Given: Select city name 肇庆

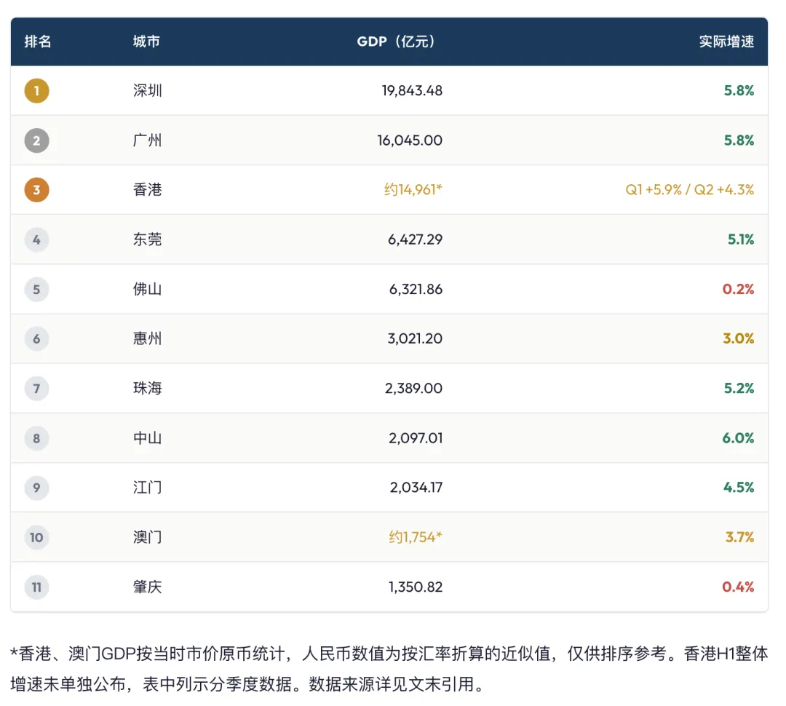Looking at the screenshot, I should [x=147, y=587].
